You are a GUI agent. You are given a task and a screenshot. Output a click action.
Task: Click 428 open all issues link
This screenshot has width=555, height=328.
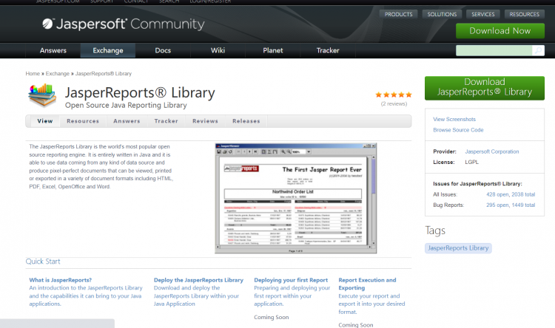(497, 194)
